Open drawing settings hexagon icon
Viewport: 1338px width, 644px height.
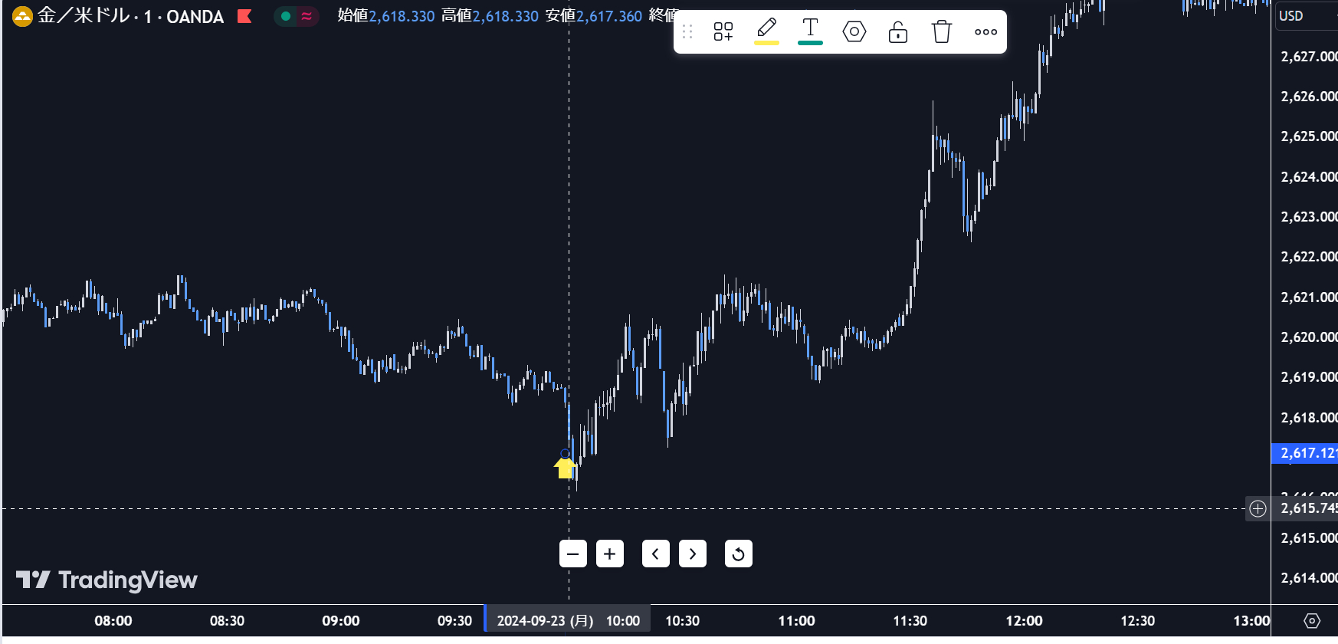pyautogui.click(x=854, y=31)
